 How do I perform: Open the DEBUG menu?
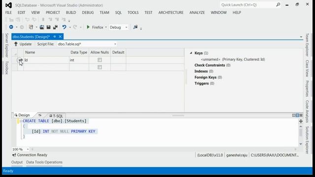coord(88,12)
